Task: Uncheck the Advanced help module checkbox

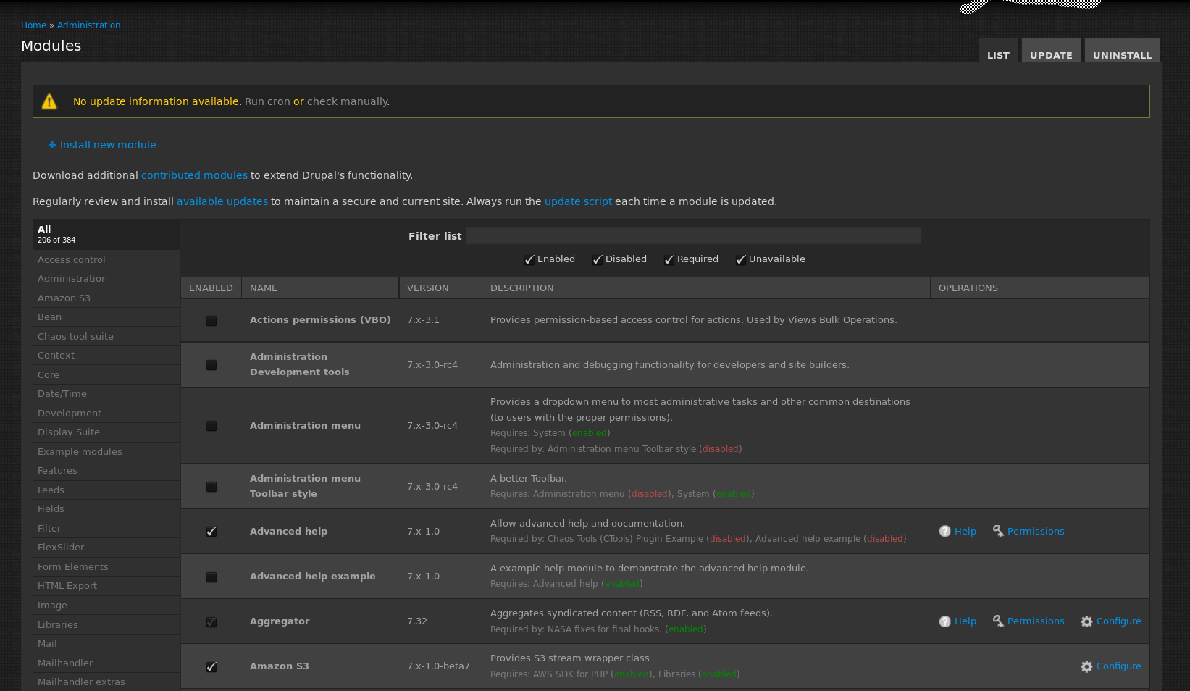Action: [x=211, y=532]
